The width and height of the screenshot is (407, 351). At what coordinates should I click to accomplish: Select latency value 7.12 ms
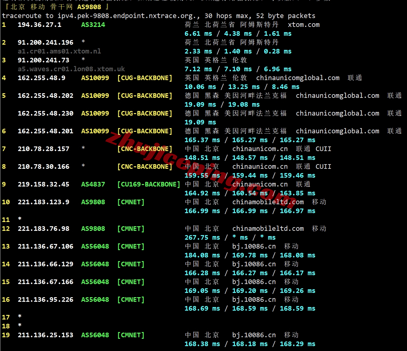[198, 69]
